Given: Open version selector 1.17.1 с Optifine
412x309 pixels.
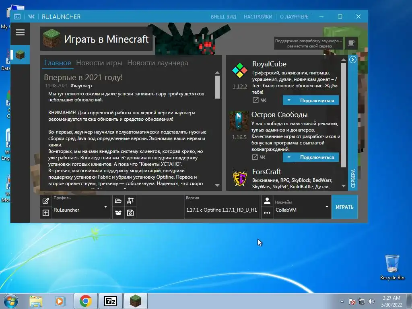Looking at the screenshot, I should (222, 207).
